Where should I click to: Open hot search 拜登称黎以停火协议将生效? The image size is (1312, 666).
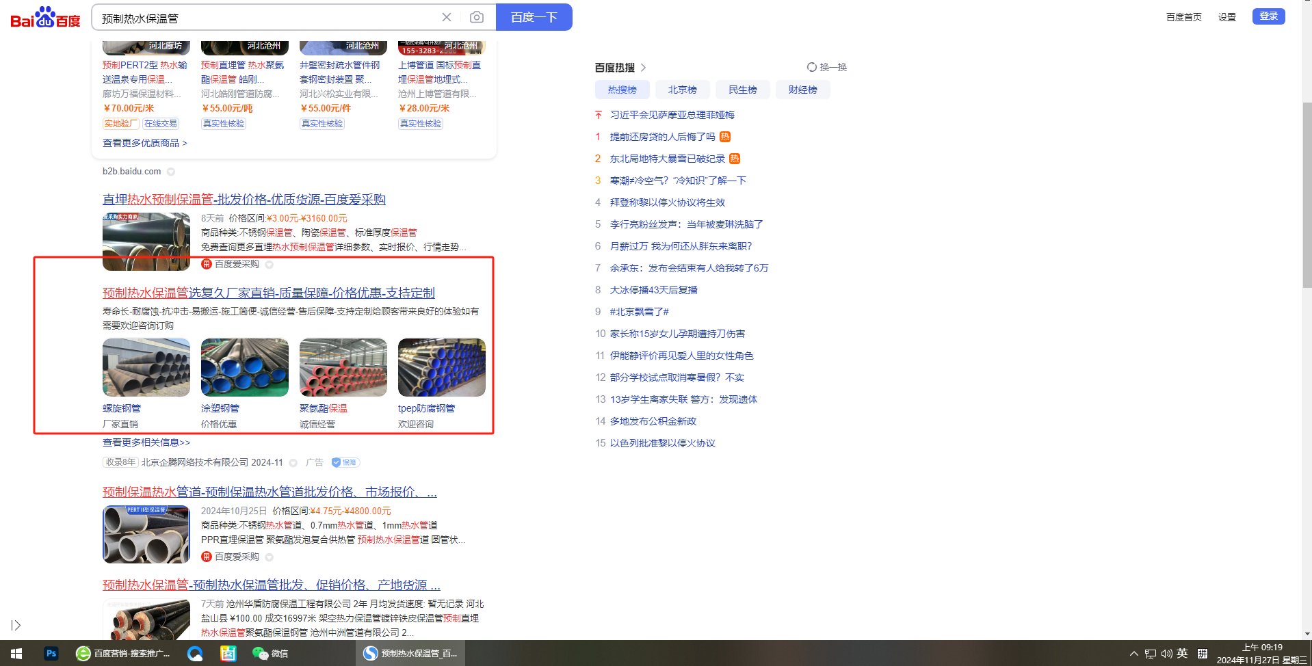click(x=668, y=202)
